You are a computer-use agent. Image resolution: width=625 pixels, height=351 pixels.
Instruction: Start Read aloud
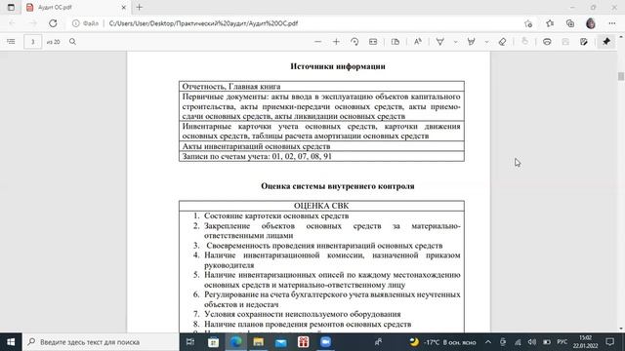[x=418, y=41]
